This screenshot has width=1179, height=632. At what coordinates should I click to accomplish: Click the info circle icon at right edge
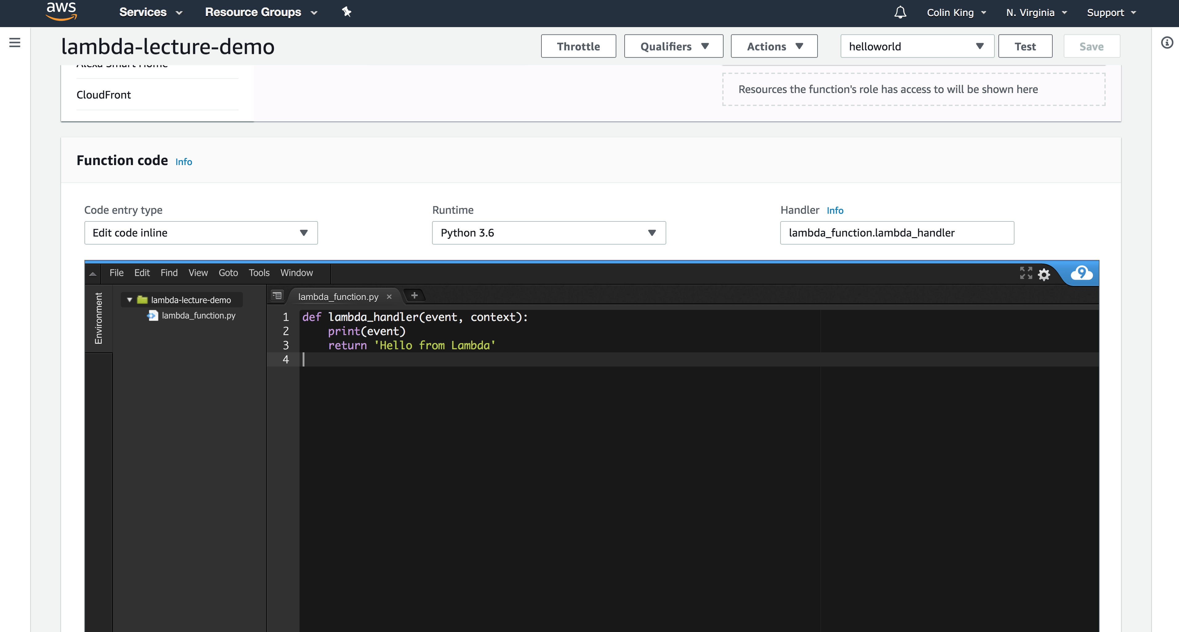[1167, 43]
